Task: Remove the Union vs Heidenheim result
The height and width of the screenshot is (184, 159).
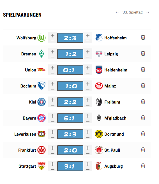Action: (x=143, y=69)
